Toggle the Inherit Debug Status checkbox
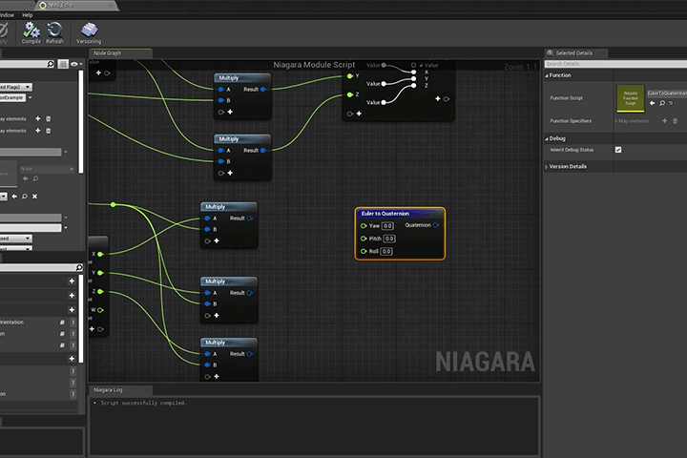This screenshot has width=687, height=458. tap(618, 150)
